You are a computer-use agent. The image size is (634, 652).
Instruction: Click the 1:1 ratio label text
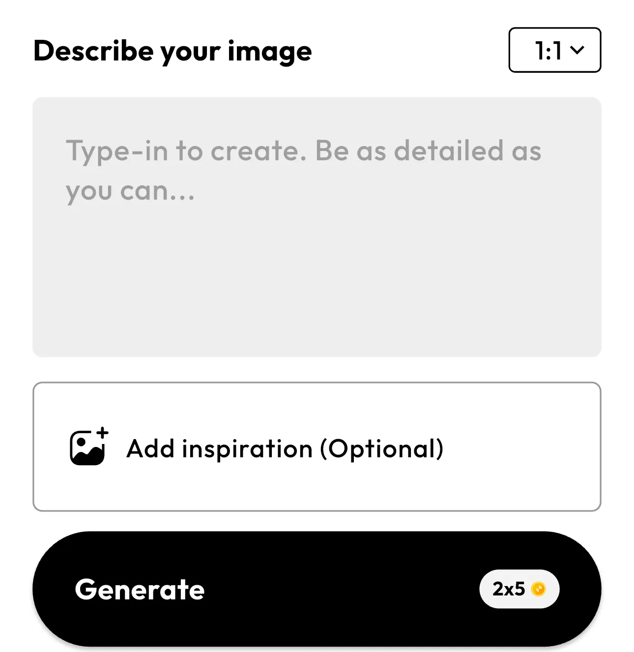pyautogui.click(x=548, y=50)
